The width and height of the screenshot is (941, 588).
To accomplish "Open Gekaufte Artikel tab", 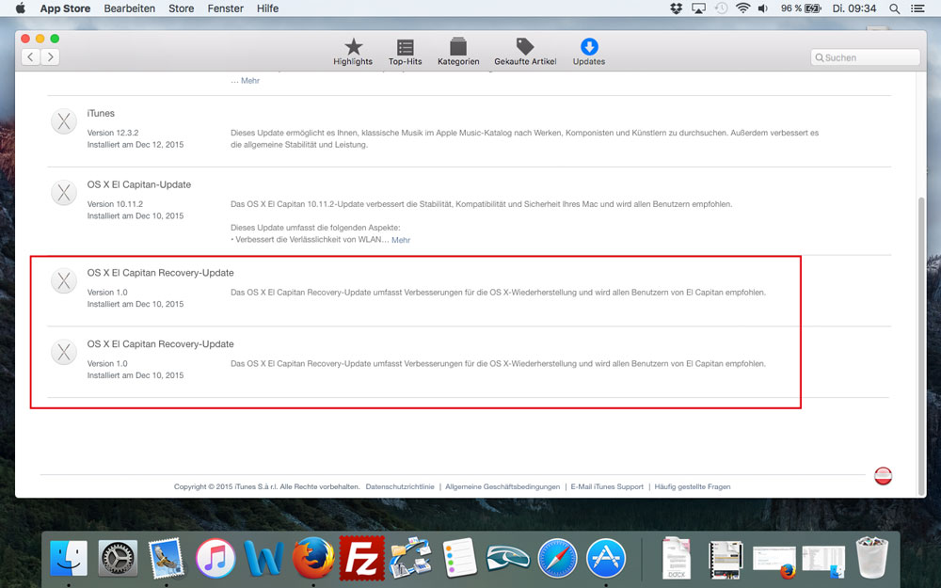I will [525, 52].
